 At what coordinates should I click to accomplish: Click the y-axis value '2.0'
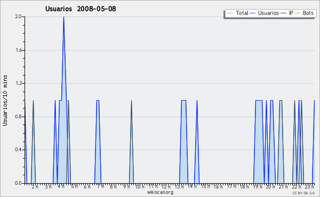click(x=18, y=17)
